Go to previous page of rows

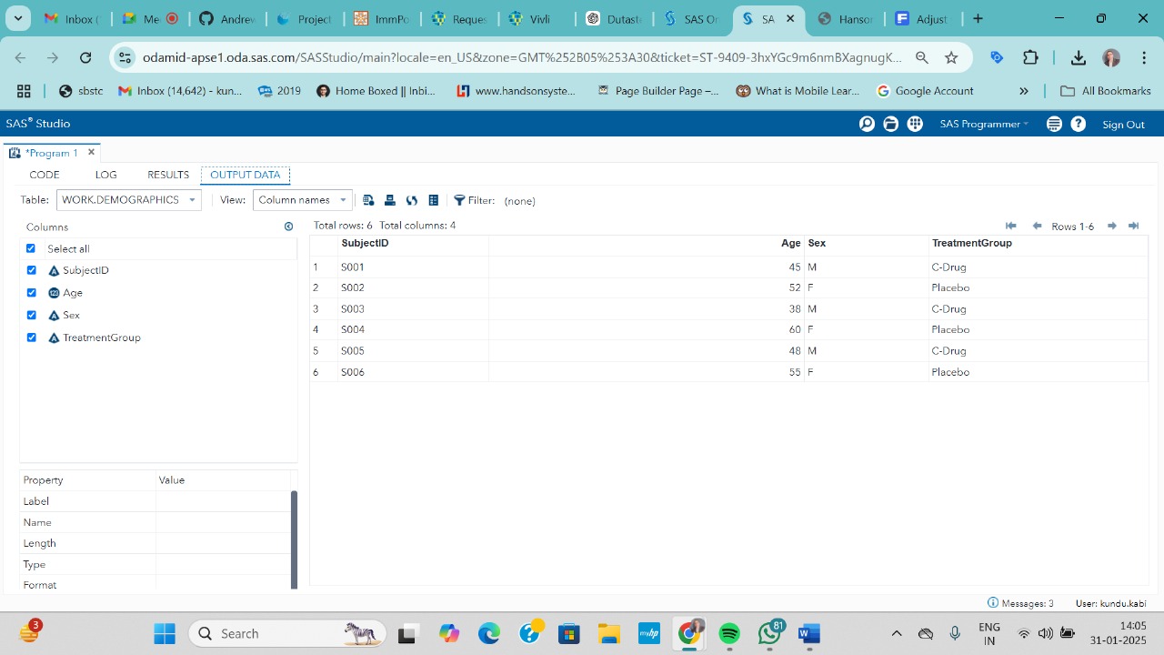pos(1037,226)
